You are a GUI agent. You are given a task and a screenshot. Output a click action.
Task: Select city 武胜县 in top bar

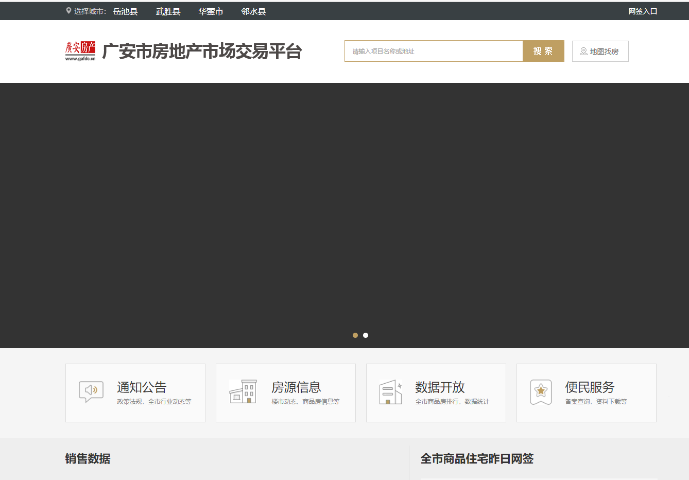click(168, 11)
